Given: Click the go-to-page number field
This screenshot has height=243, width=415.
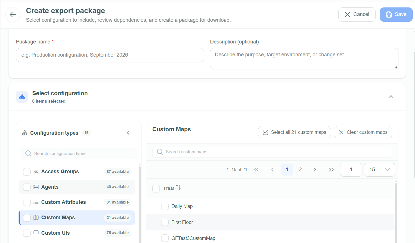Looking at the screenshot, I should tap(351, 170).
